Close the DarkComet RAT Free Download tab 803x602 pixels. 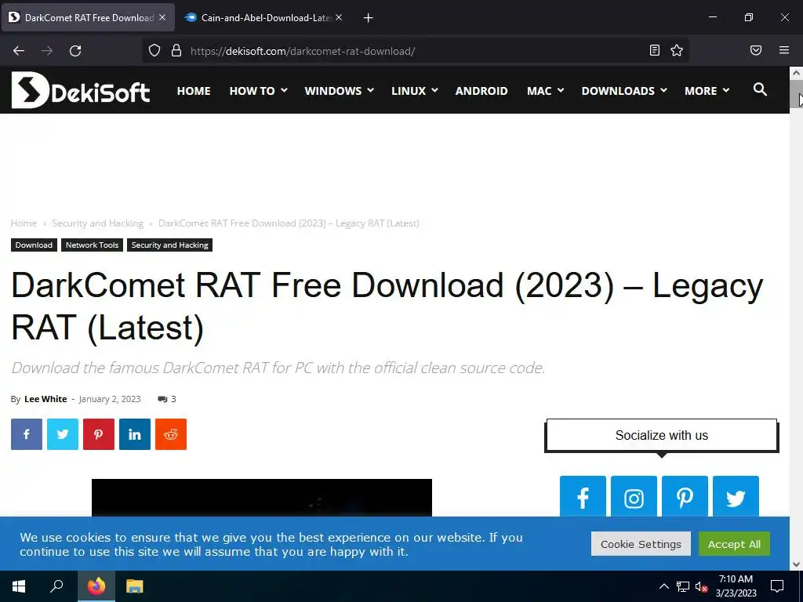(162, 17)
